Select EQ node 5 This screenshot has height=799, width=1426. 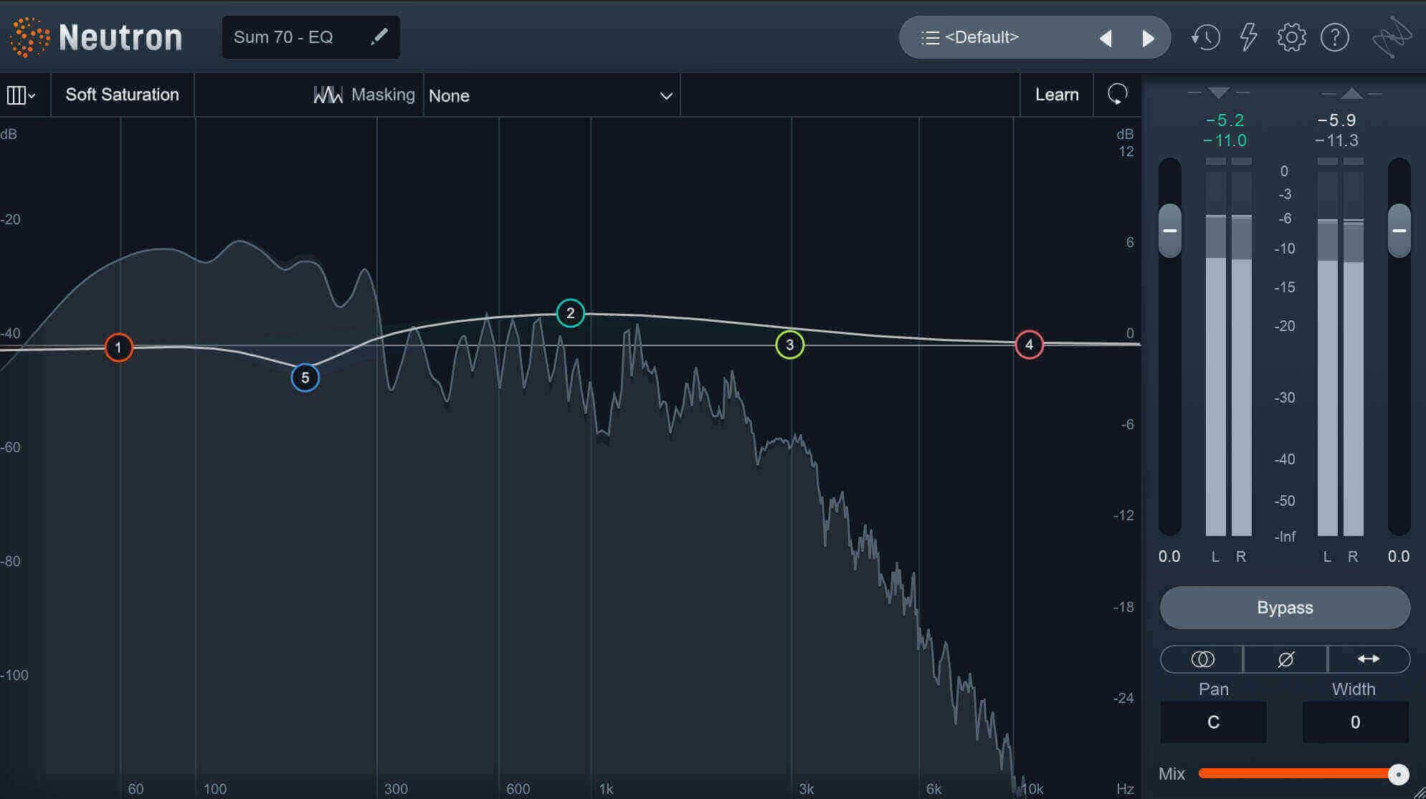[x=305, y=378]
